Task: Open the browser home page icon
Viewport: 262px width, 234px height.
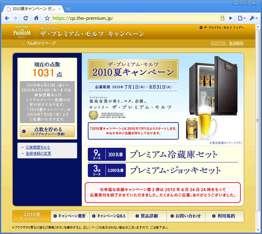Action: point(36,18)
